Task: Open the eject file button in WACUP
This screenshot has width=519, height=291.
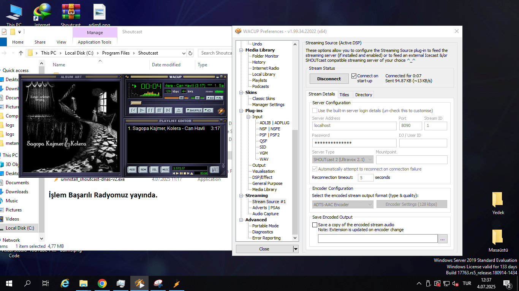Action: pos(179,110)
